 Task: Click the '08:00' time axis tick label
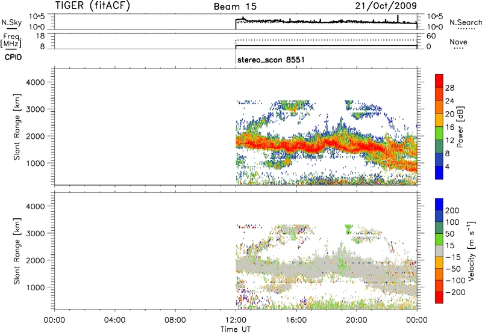point(175,320)
